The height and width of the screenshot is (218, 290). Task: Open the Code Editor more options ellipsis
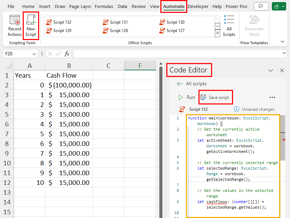pyautogui.click(x=272, y=97)
